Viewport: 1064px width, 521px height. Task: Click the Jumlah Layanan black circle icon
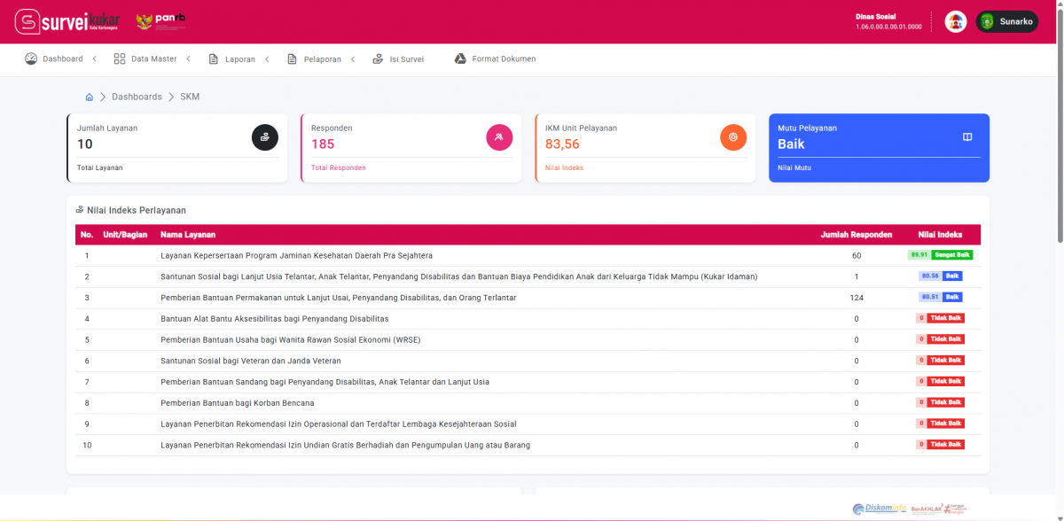point(264,137)
